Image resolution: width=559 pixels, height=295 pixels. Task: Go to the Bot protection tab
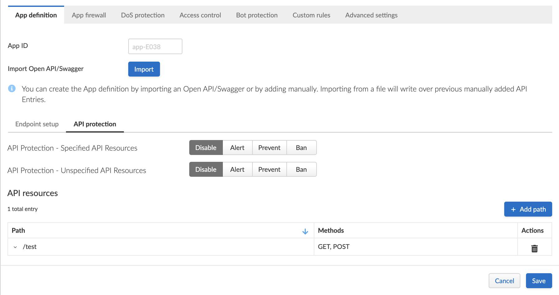tap(257, 15)
